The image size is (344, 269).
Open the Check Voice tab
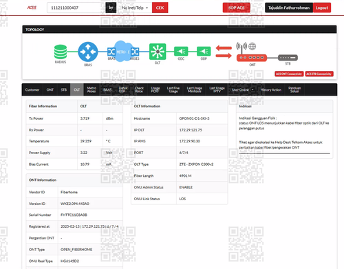click(x=139, y=89)
